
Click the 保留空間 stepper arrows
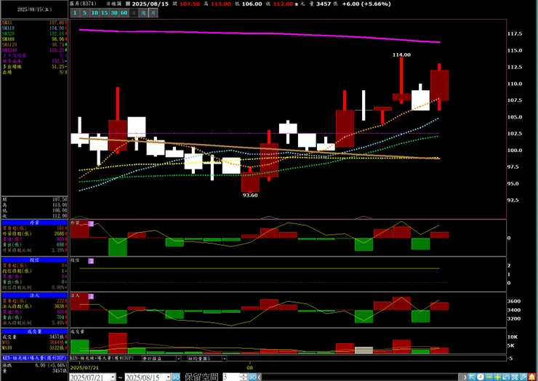[244, 377]
